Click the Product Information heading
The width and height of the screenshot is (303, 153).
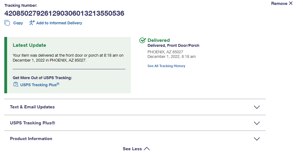(31, 139)
